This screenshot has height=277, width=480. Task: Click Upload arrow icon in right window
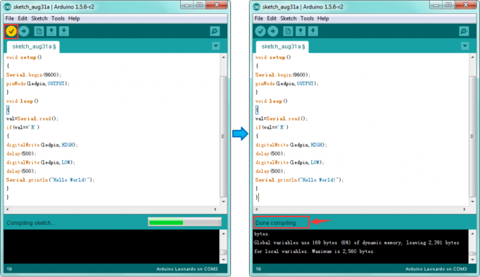(x=273, y=31)
